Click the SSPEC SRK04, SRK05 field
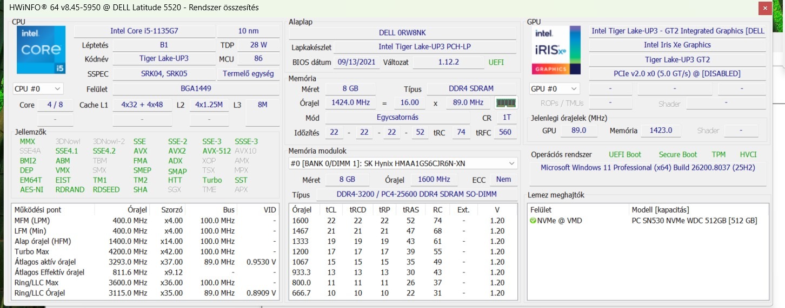This screenshot has width=785, height=308. tap(164, 74)
